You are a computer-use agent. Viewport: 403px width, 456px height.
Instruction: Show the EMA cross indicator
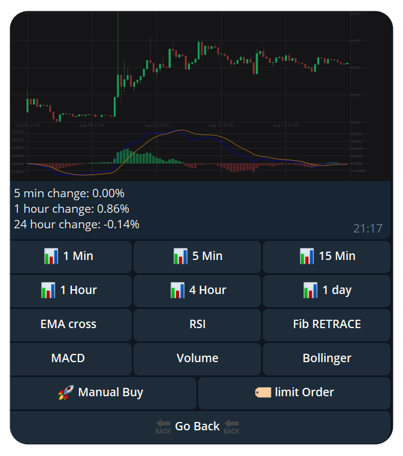pos(68,325)
